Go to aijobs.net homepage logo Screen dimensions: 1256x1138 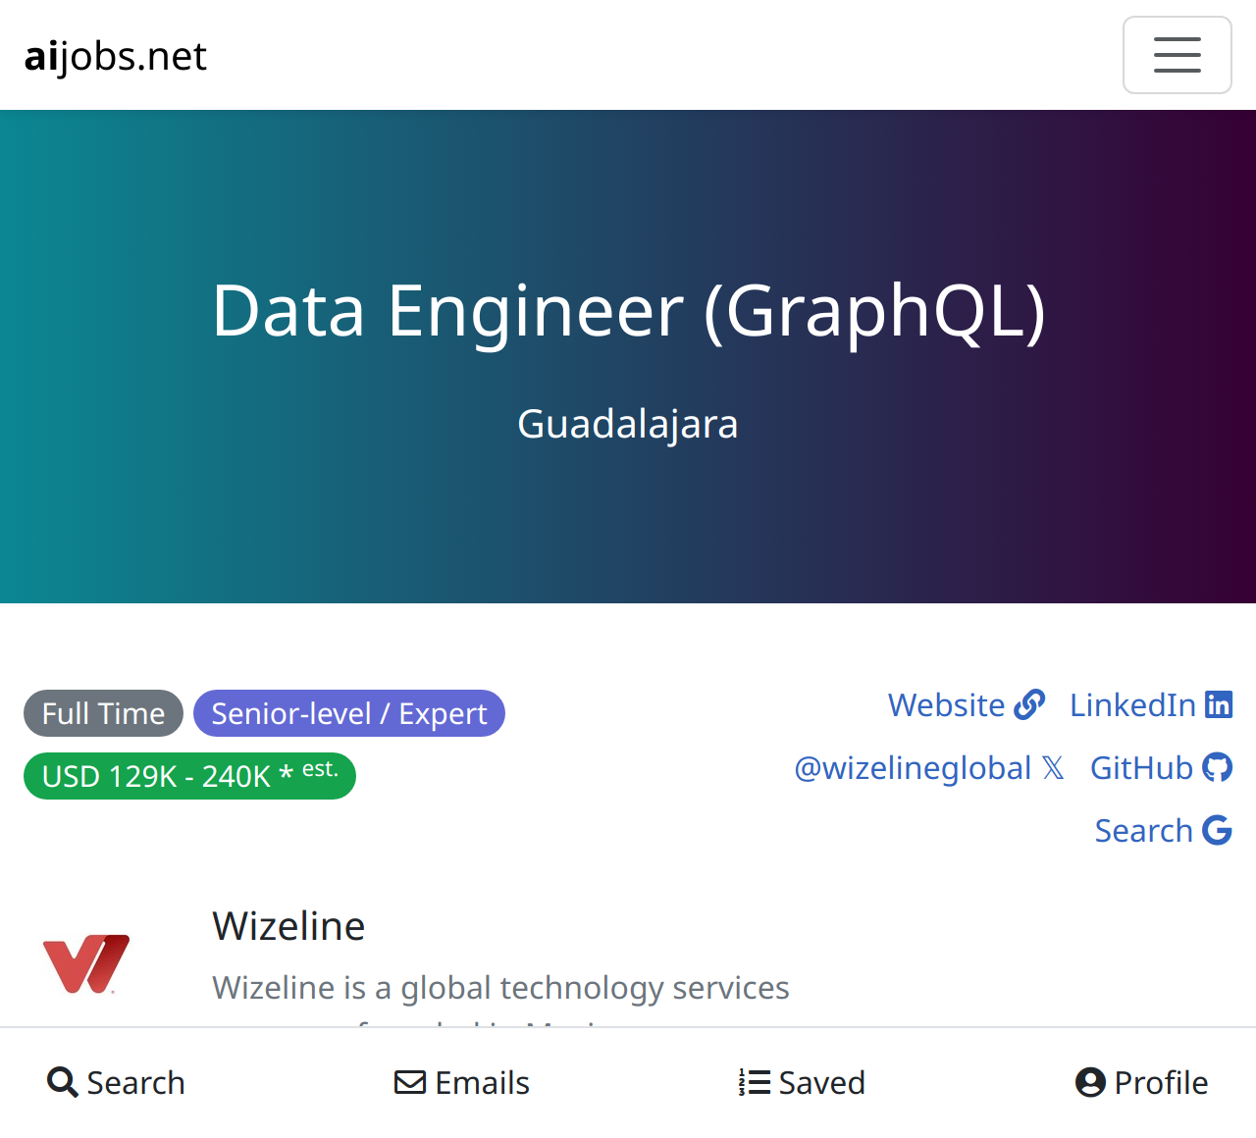pos(116,56)
